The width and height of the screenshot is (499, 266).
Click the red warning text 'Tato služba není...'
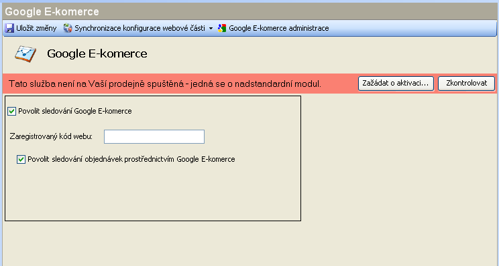pyautogui.click(x=165, y=84)
